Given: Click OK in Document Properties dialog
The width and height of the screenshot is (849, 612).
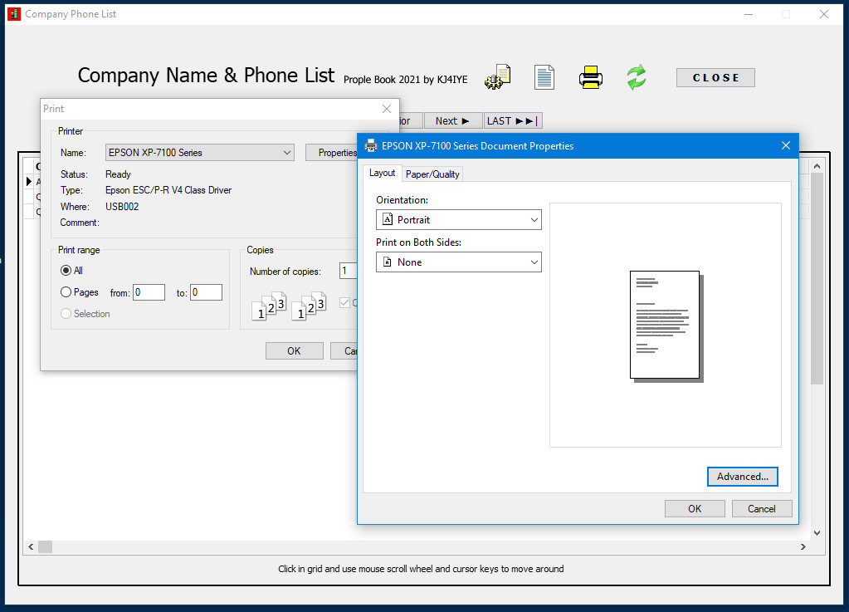Looking at the screenshot, I should [695, 508].
